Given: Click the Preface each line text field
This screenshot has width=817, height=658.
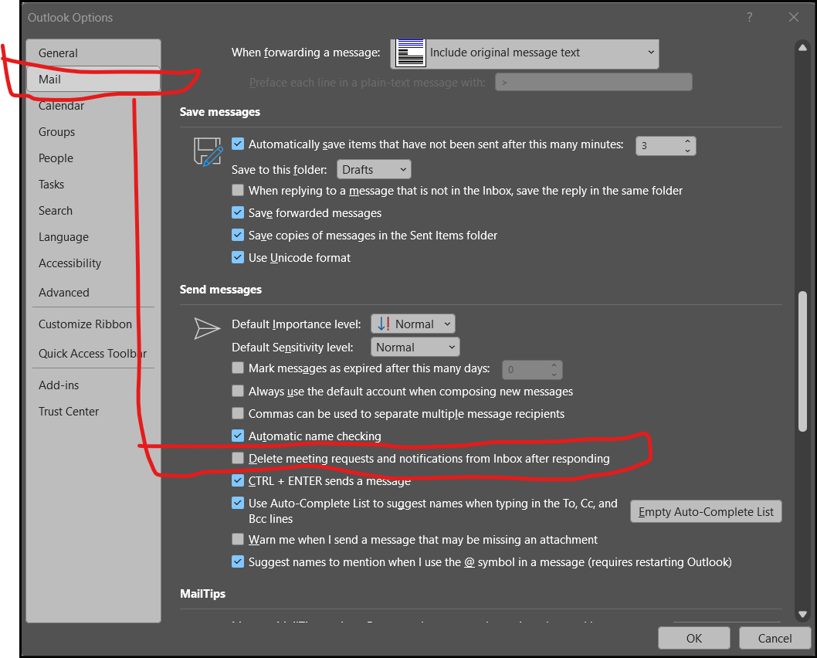Looking at the screenshot, I should pos(594,83).
